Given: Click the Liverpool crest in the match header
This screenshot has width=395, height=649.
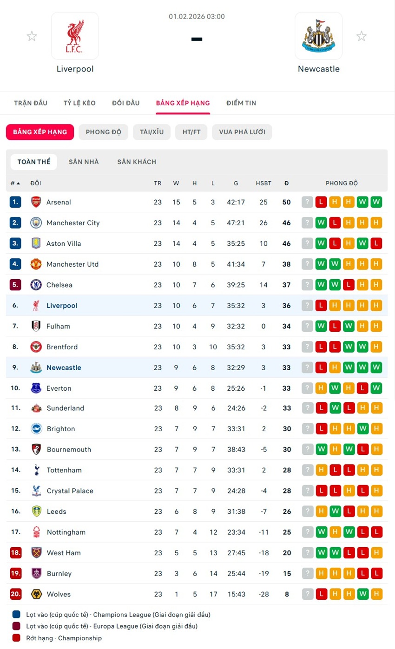Looking at the screenshot, I should (x=75, y=36).
